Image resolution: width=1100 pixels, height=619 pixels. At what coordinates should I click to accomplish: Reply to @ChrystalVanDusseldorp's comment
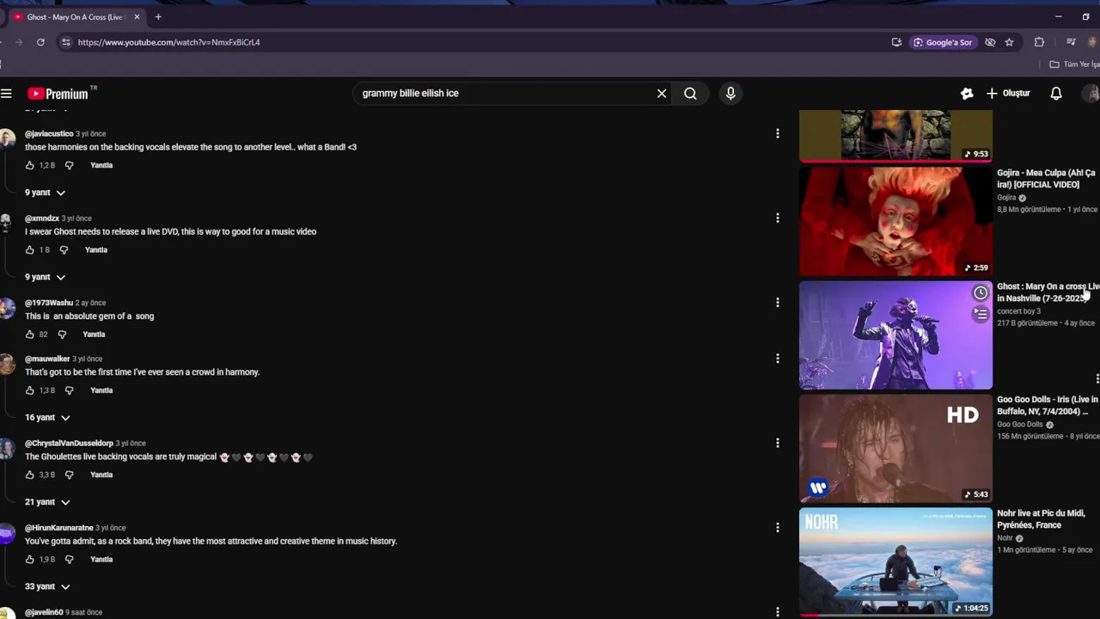tap(101, 475)
